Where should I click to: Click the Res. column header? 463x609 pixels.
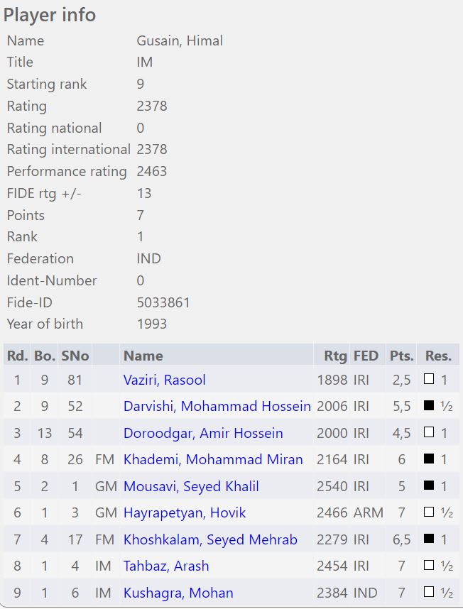pyautogui.click(x=438, y=356)
